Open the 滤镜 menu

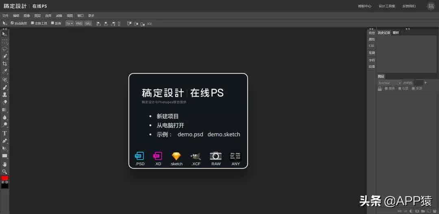59,16
